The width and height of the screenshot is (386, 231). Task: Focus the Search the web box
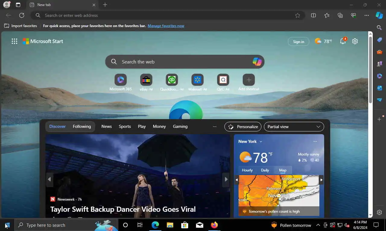coord(185,62)
